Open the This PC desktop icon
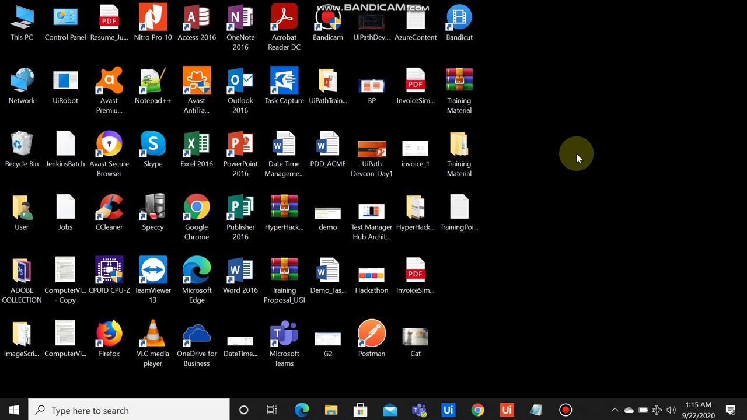747x420 pixels. click(x=22, y=23)
